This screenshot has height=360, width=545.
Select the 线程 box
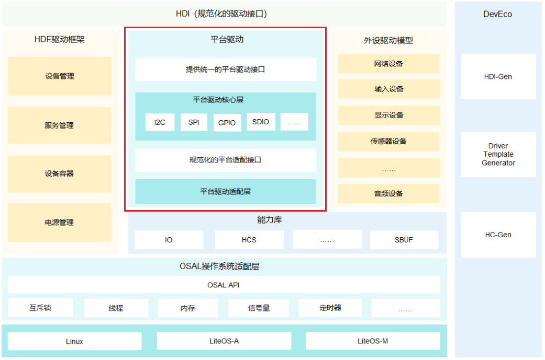click(x=116, y=308)
